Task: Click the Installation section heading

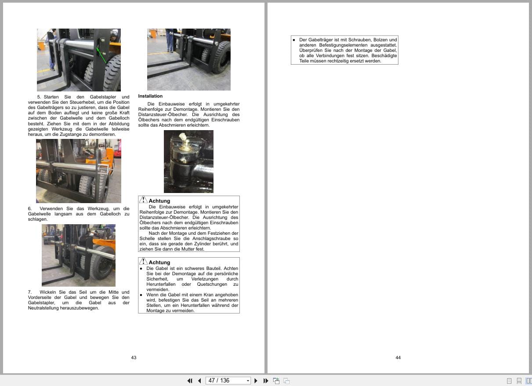Action: pyautogui.click(x=150, y=96)
